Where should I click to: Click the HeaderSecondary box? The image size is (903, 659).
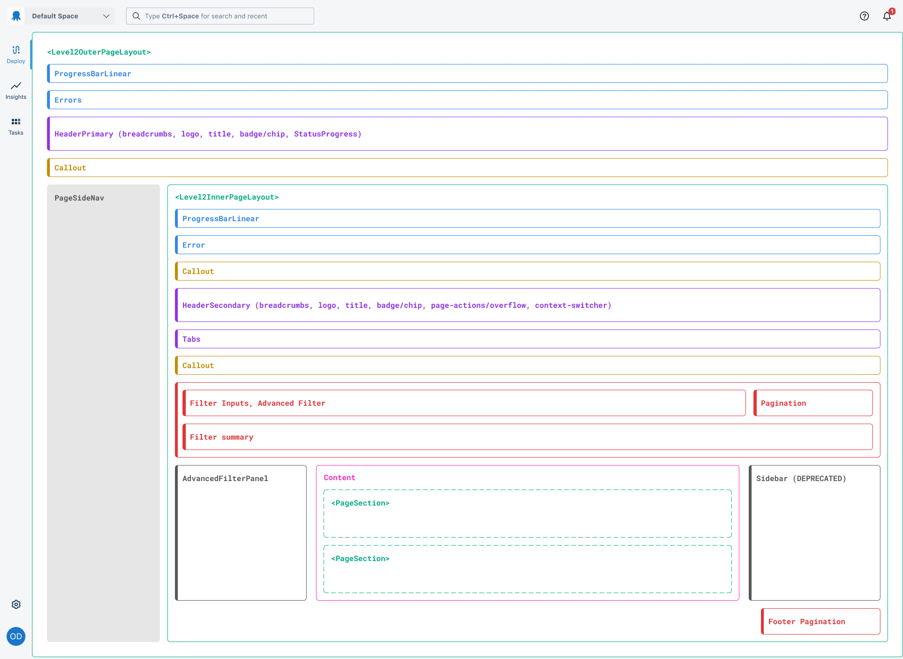click(528, 305)
